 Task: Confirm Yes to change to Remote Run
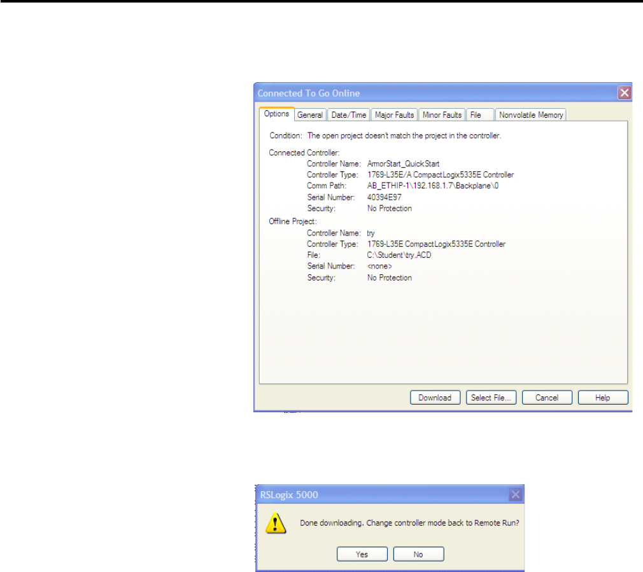pos(362,554)
